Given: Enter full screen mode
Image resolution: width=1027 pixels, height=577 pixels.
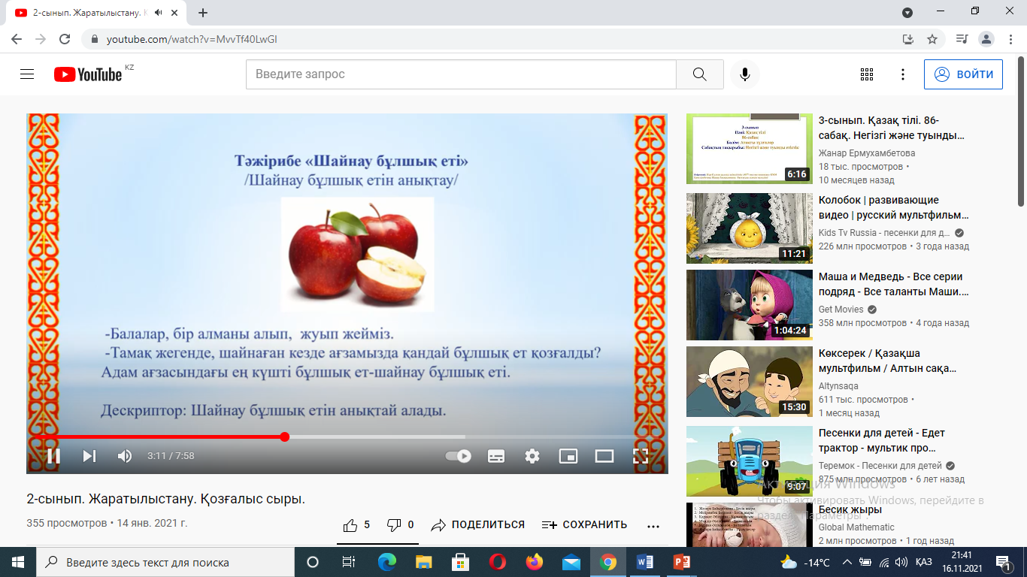Looking at the screenshot, I should [641, 455].
